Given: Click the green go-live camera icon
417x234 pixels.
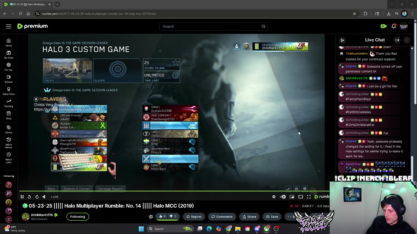Looking at the screenshot, I should [x=383, y=26].
